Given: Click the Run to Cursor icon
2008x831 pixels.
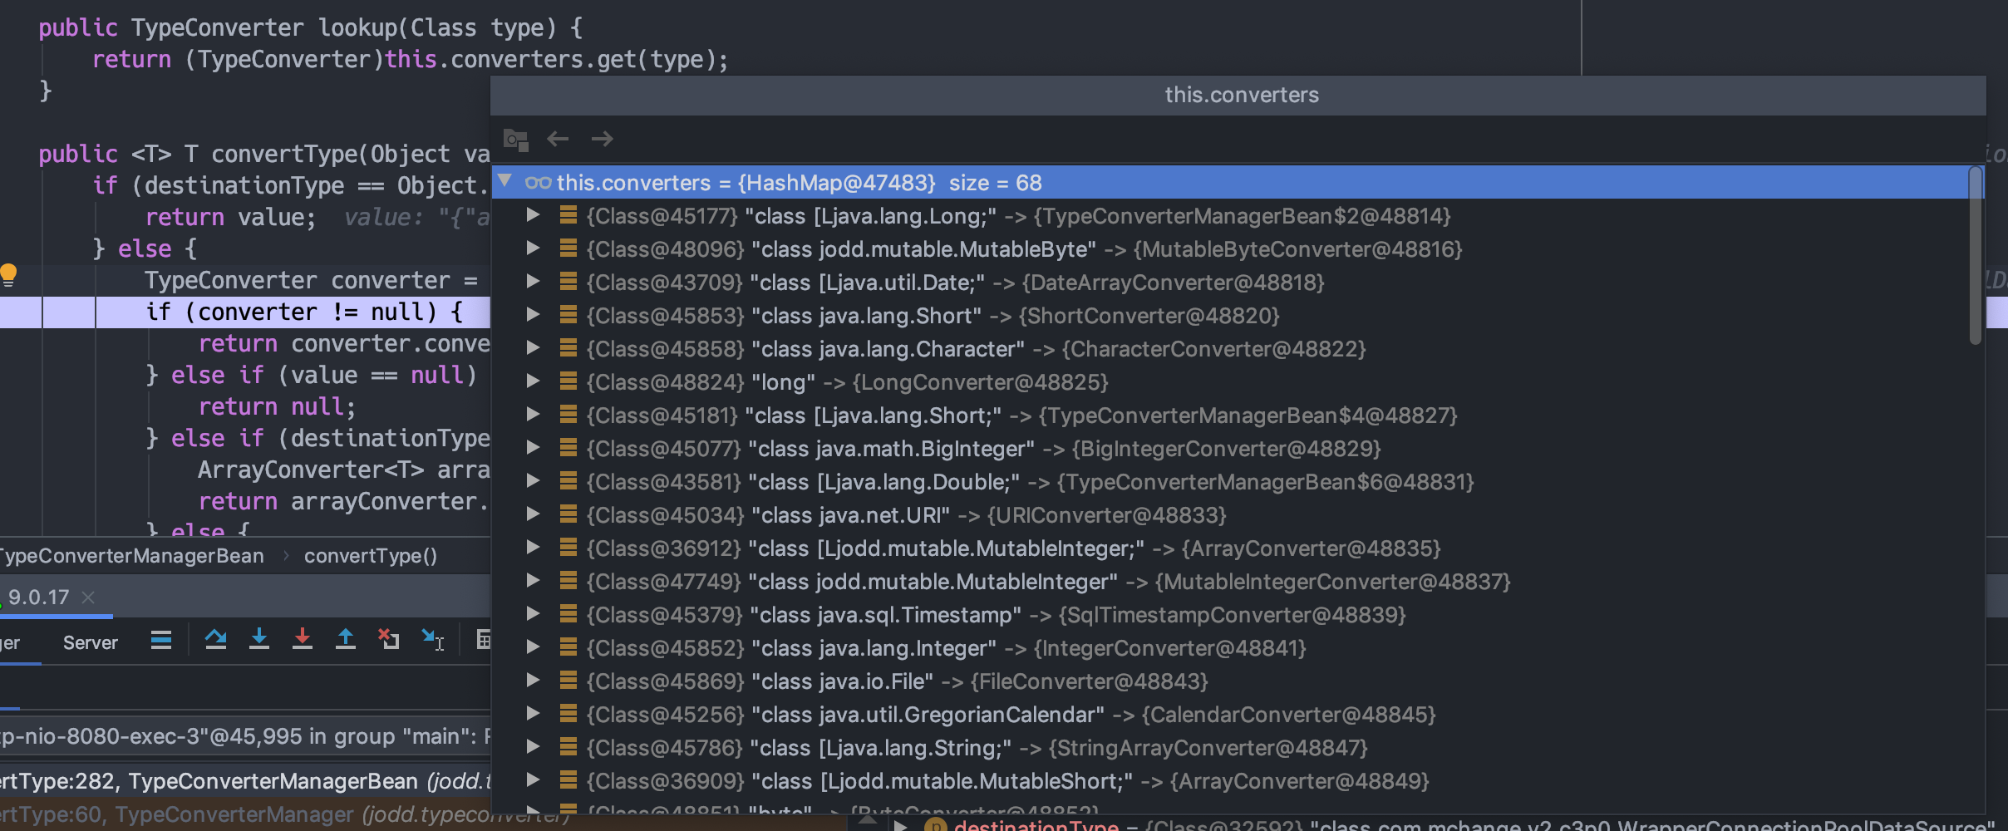Looking at the screenshot, I should click(433, 639).
